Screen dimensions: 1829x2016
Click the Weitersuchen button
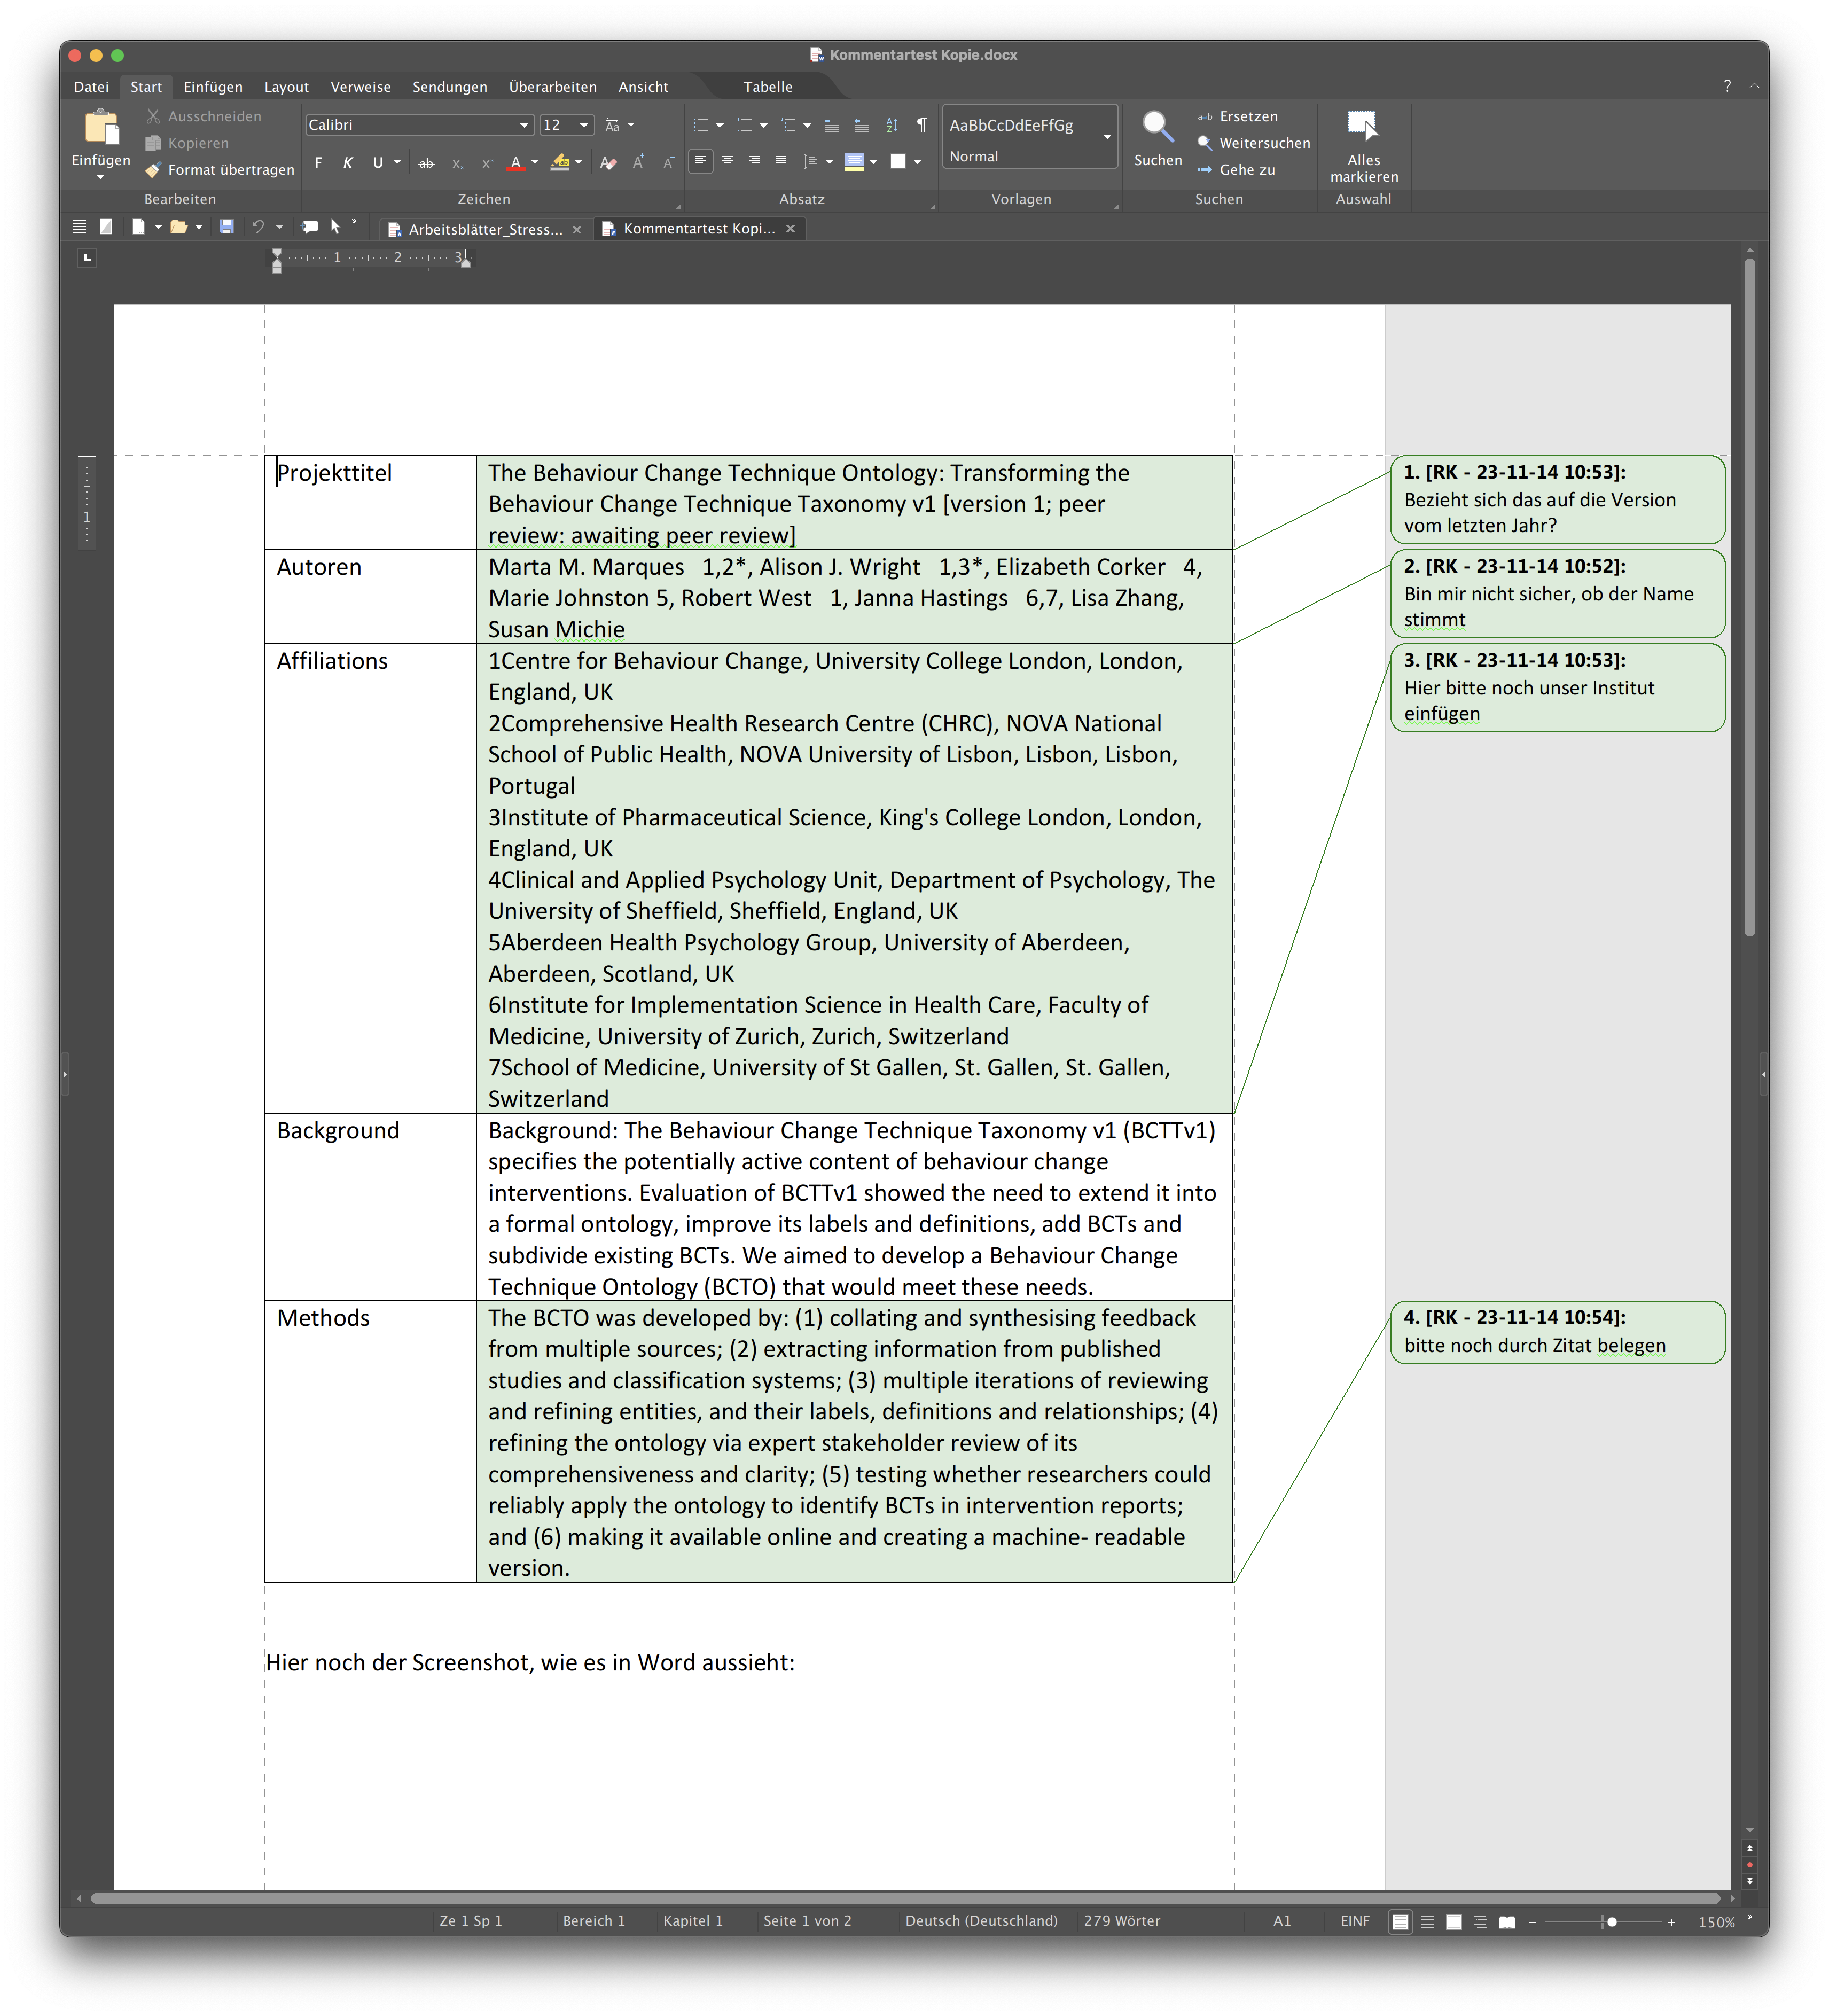point(1254,143)
